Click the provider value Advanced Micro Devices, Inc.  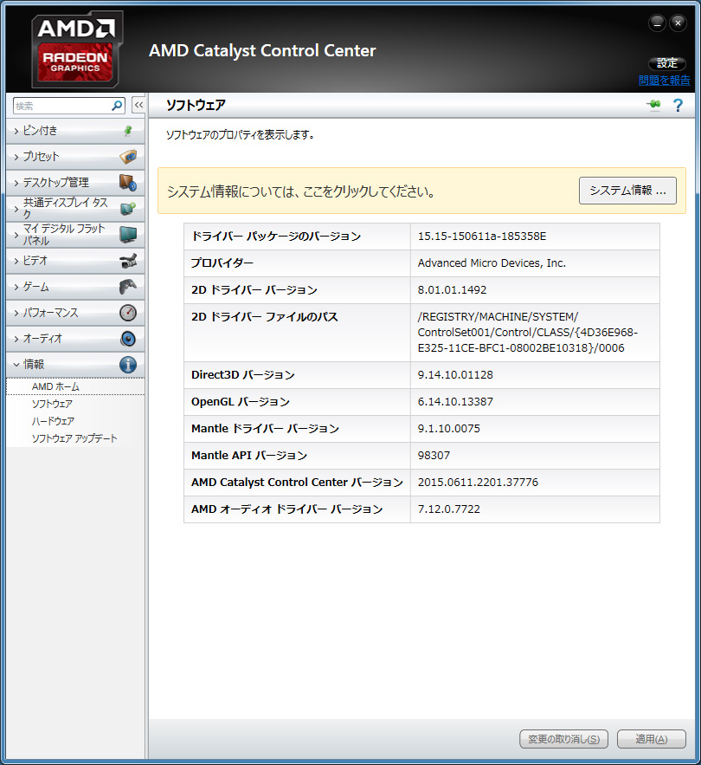pos(492,263)
